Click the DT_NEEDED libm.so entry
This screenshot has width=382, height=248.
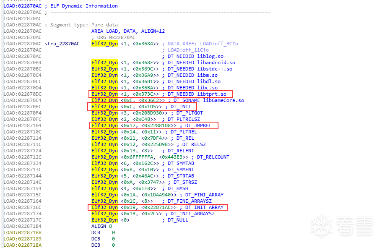(x=193, y=75)
